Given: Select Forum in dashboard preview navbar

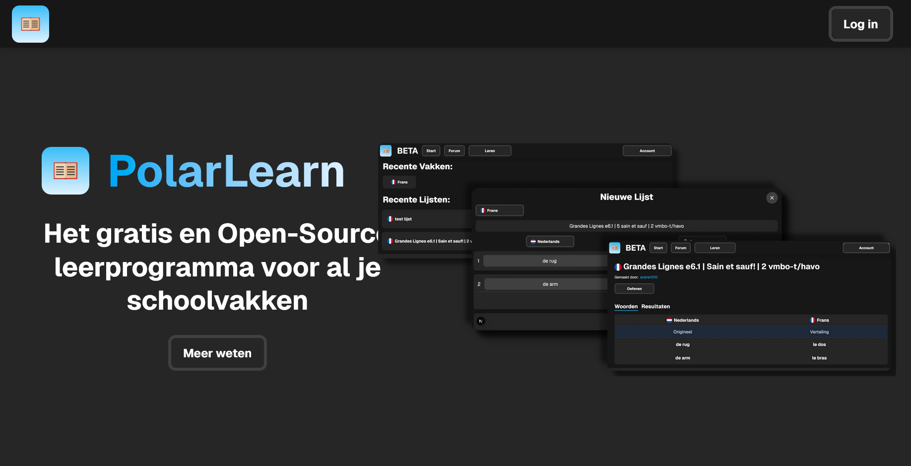Looking at the screenshot, I should point(455,151).
